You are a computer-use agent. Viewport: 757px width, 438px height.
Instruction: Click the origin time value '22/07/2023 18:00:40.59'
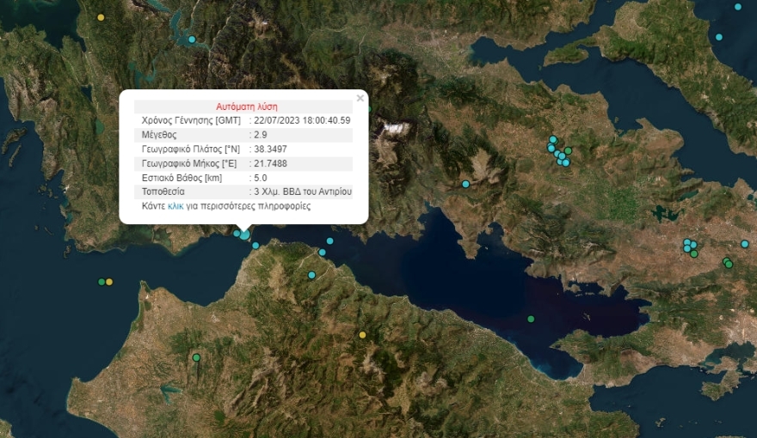point(302,120)
